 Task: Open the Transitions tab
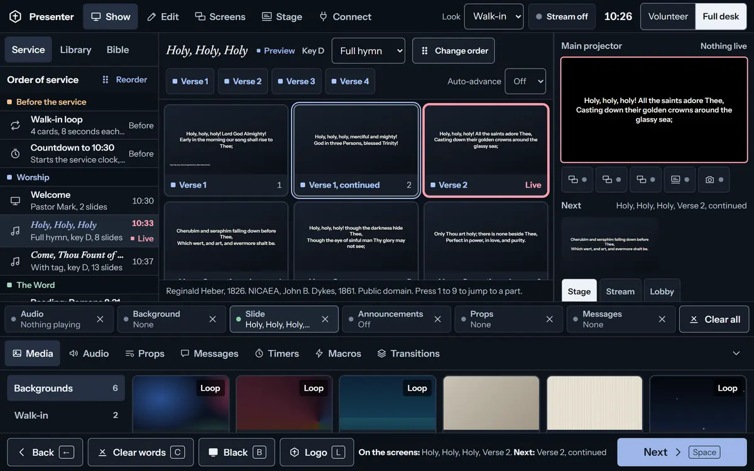pos(408,354)
